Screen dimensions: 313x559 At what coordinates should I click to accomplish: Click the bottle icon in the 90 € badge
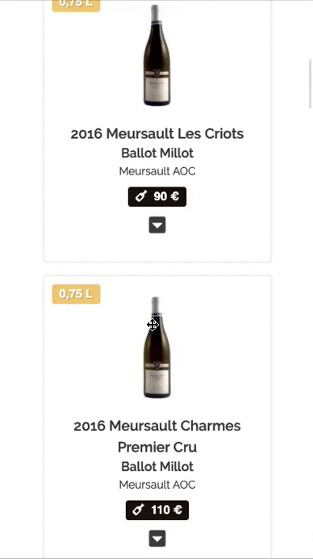click(141, 196)
